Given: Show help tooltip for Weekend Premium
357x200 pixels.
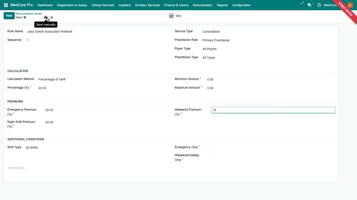Looking at the screenshot, I should (x=181, y=113).
